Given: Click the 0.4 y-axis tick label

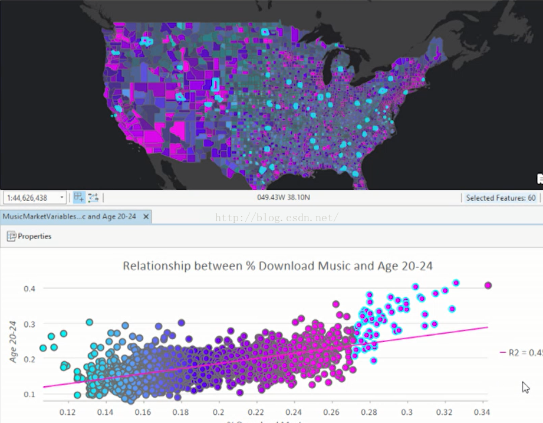Looking at the screenshot, I should pyautogui.click(x=29, y=288).
